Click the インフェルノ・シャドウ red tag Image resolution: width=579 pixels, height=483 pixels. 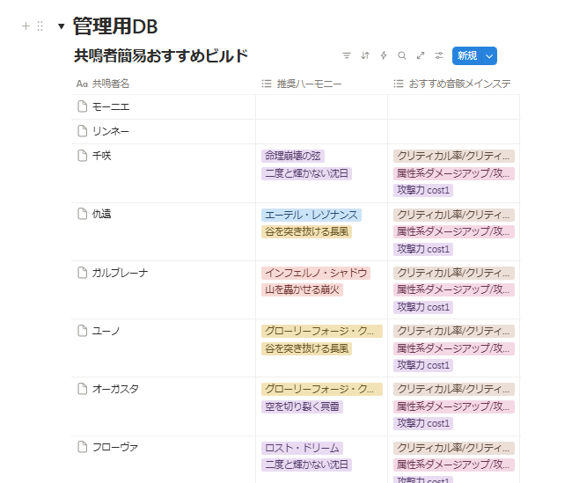coord(315,273)
